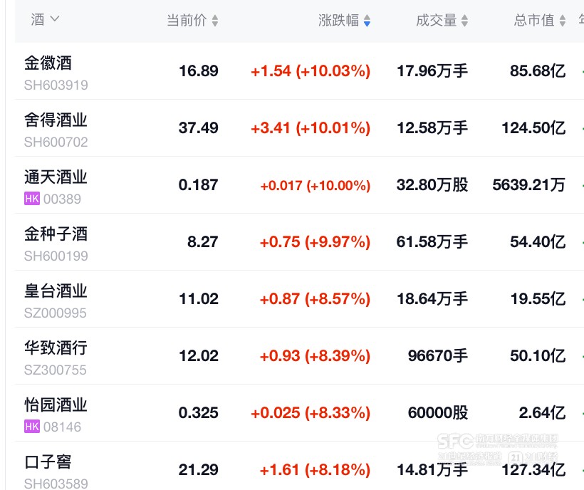Viewport: 584px width, 490px height.
Task: Click market cap 54.40亿
Action: pos(538,241)
